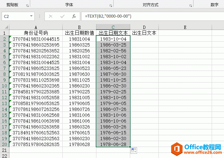Click cell 370784198603253695
Viewport: 224px width, 158px height.
(x=36, y=45)
